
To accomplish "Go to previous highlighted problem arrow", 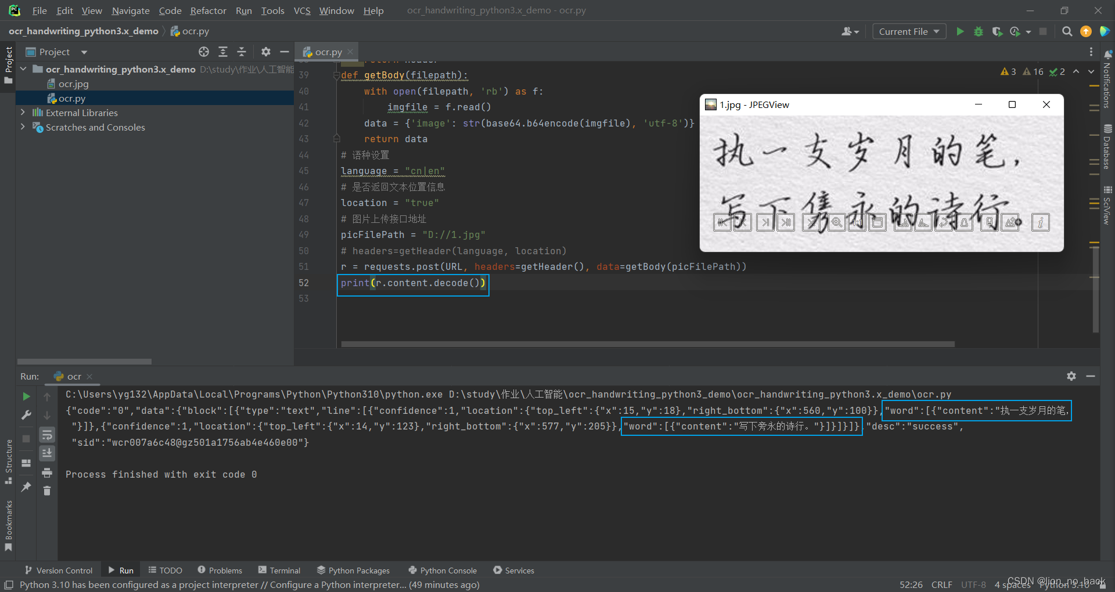I will tap(1076, 71).
